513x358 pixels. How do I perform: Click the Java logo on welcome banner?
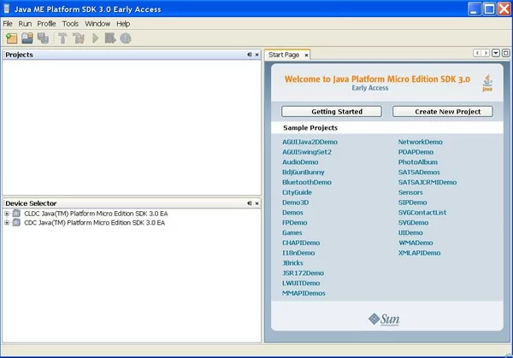coord(487,83)
